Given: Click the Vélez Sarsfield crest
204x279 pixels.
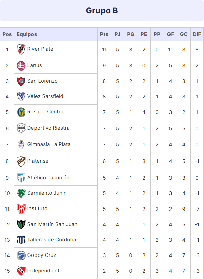Looking at the screenshot, I should [21, 97].
